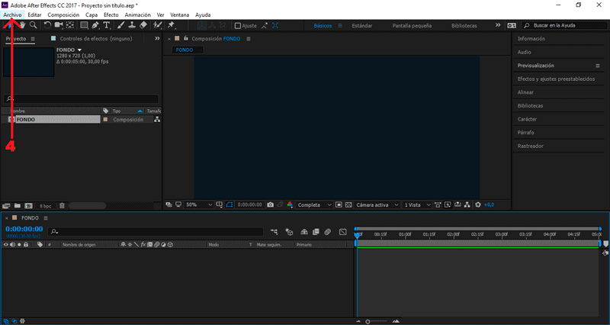Screen dimensions: 610x325
Task: Enable the Ajuste snapping checkbox
Action: click(x=238, y=26)
